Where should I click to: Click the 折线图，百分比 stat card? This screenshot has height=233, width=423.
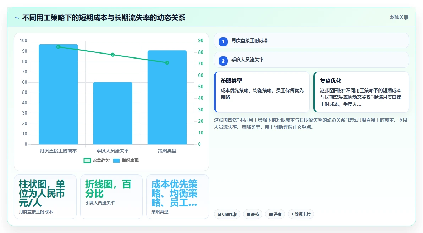(111, 197)
